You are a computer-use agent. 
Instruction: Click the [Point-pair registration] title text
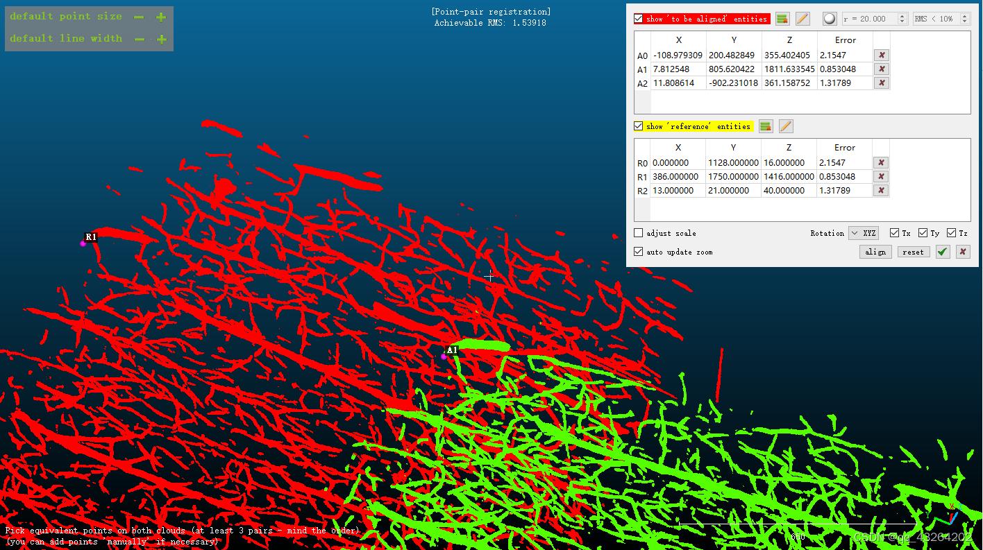(x=491, y=12)
